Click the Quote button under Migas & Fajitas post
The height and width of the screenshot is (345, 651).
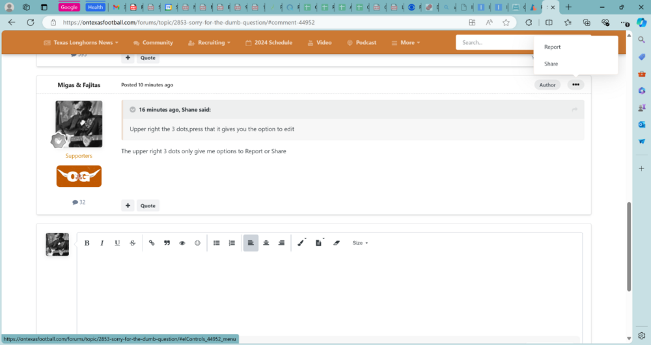pos(148,206)
